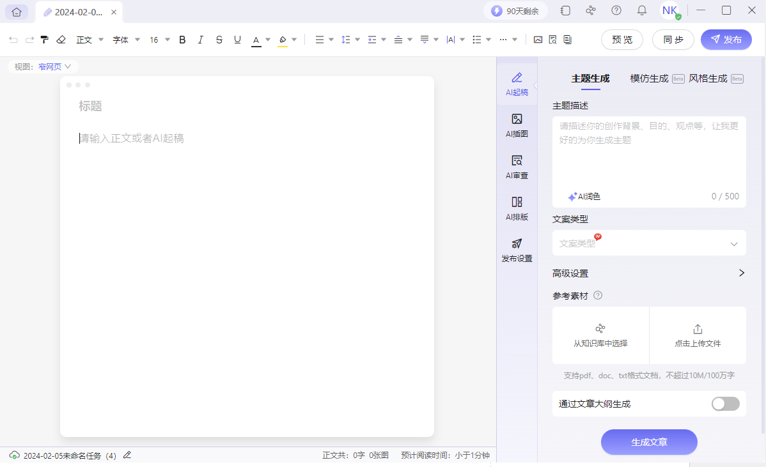The width and height of the screenshot is (766, 467).
Task: Open the AI审查 panel
Action: [x=517, y=168]
